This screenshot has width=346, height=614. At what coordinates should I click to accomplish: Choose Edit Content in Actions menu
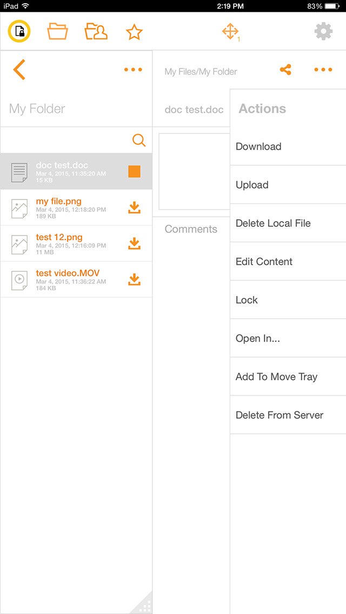click(264, 262)
